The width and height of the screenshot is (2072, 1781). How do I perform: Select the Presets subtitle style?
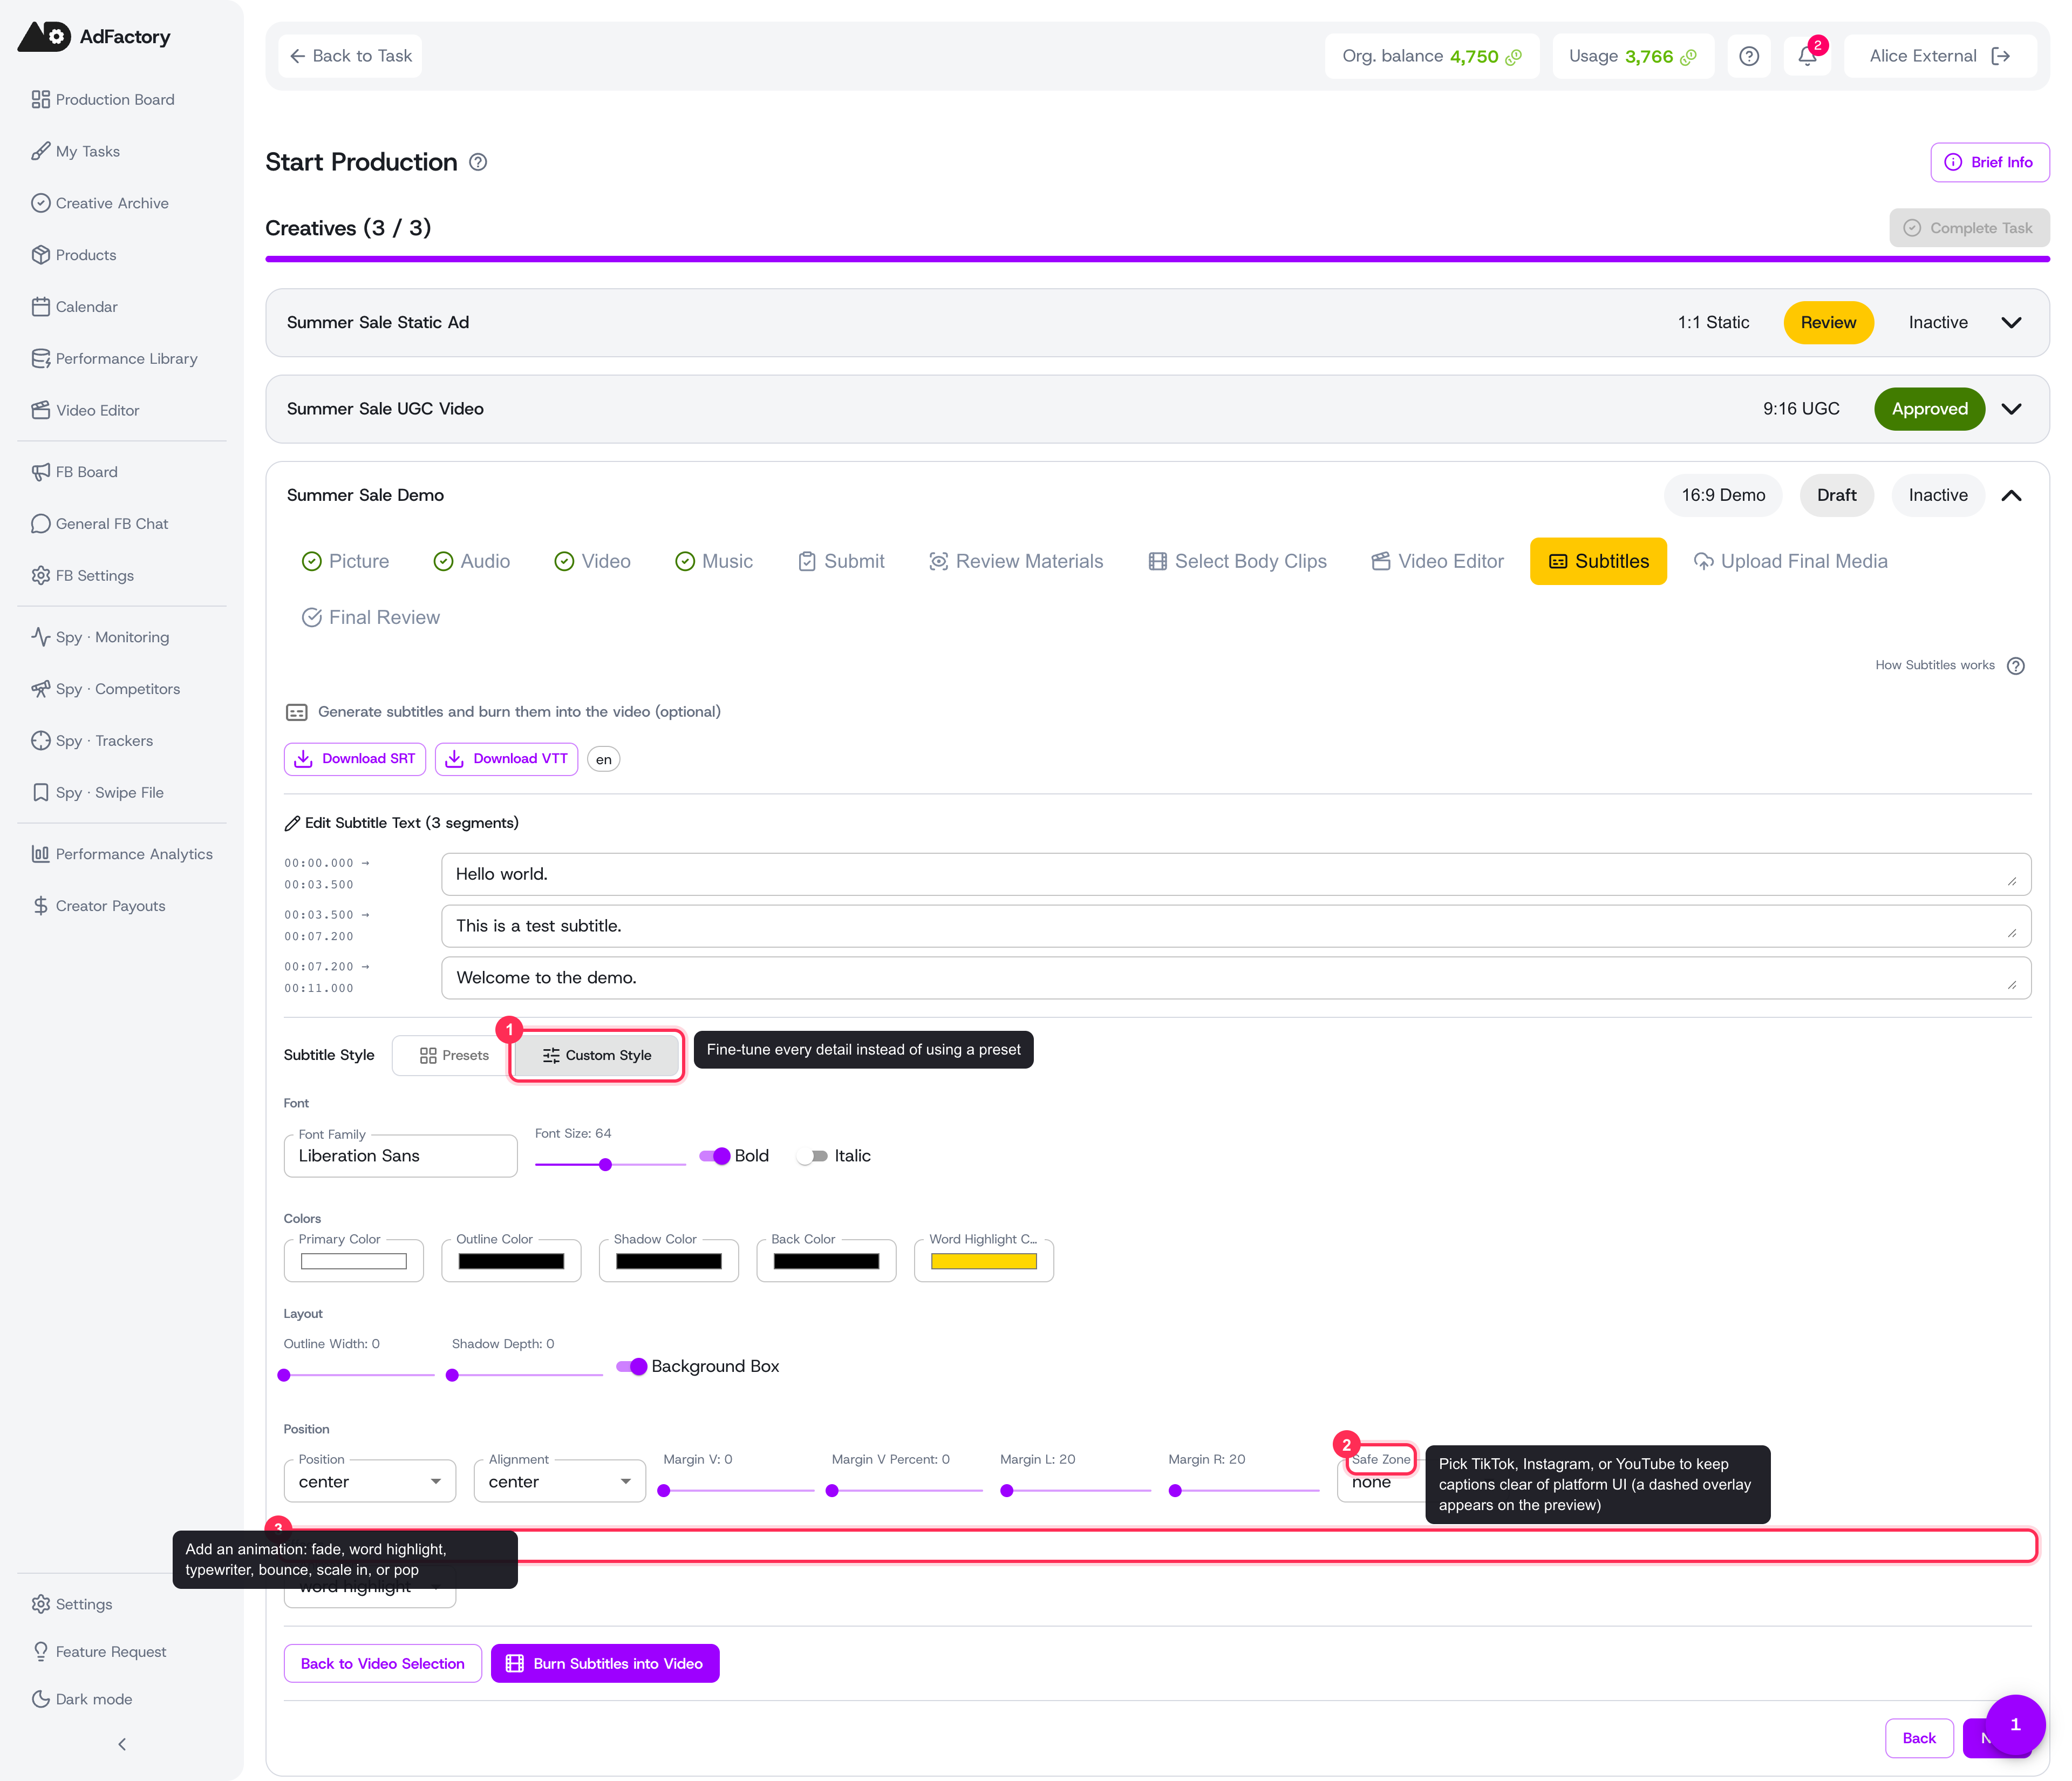coord(454,1056)
